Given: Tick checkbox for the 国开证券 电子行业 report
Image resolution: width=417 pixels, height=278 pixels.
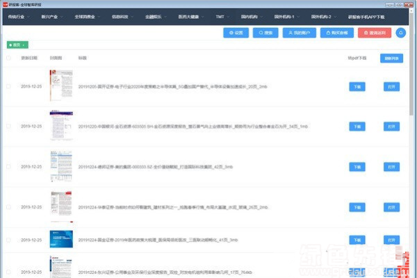Looking at the screenshot, I should click(8, 86).
